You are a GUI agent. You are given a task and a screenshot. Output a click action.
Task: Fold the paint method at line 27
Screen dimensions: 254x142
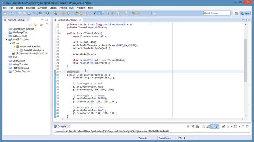point(60,72)
